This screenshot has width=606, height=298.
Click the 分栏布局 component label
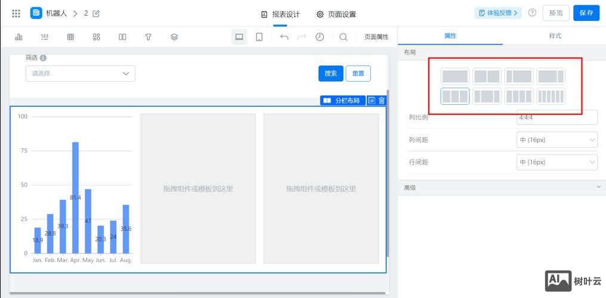(343, 100)
